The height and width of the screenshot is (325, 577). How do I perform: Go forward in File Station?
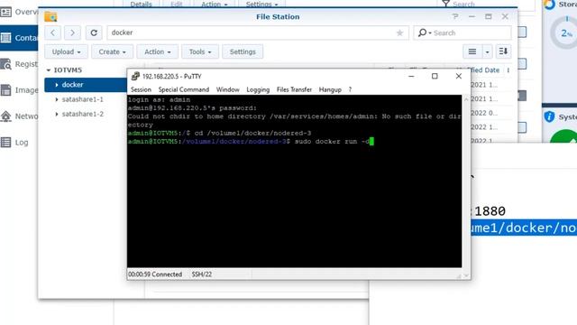pos(72,32)
